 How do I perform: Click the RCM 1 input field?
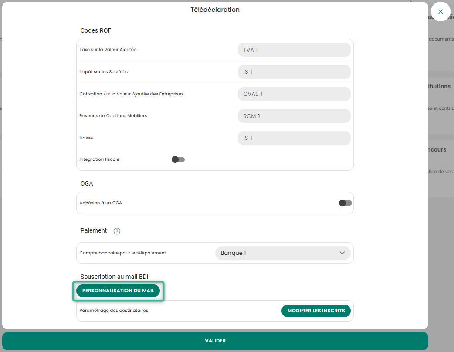[x=294, y=116]
